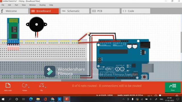Click the zoom slider handle
Screen dimensions: 182x102
tap(160, 95)
